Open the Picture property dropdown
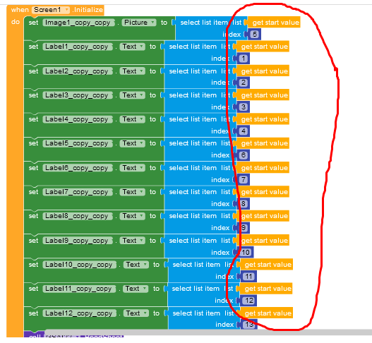The image size is (372, 343). coord(139,23)
